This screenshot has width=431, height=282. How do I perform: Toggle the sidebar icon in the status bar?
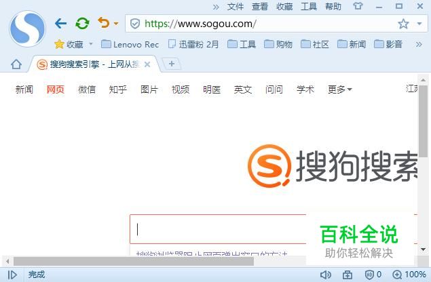pos(12,275)
